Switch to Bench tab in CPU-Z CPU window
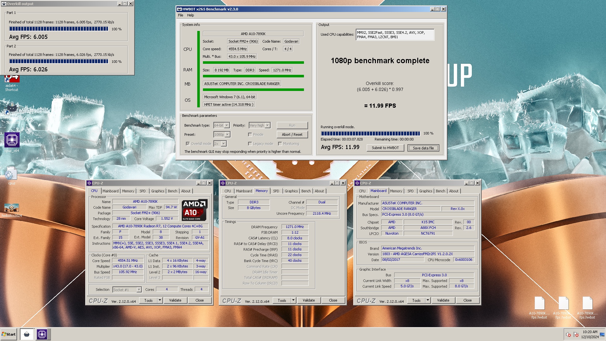 (172, 191)
